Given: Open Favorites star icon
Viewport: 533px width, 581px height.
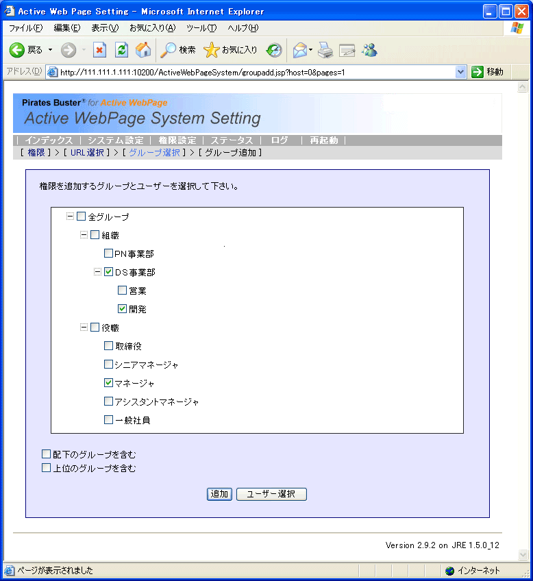Looking at the screenshot, I should [212, 50].
